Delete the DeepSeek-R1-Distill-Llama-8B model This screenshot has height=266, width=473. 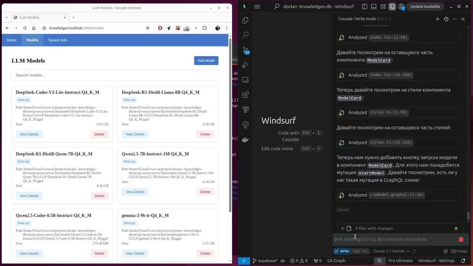pyautogui.click(x=205, y=134)
